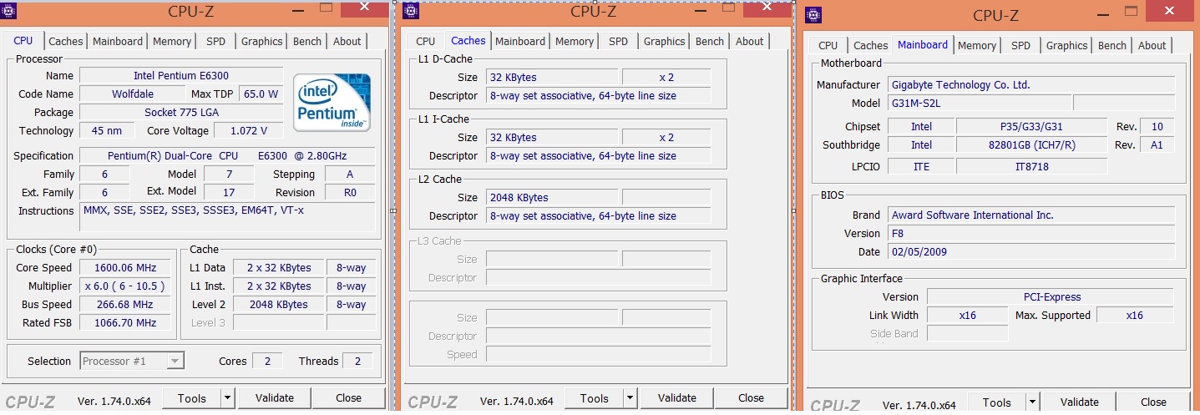Click the L1 D-Cache descriptor field
The height and width of the screenshot is (415, 1200).
[x=598, y=96]
